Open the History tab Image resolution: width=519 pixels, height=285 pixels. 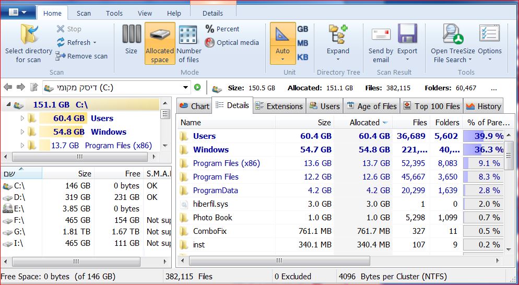pos(483,106)
